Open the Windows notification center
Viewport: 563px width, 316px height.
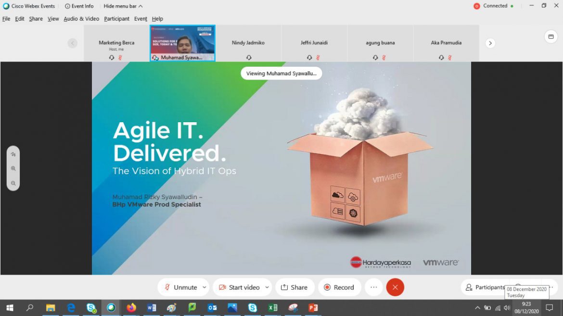click(x=550, y=308)
